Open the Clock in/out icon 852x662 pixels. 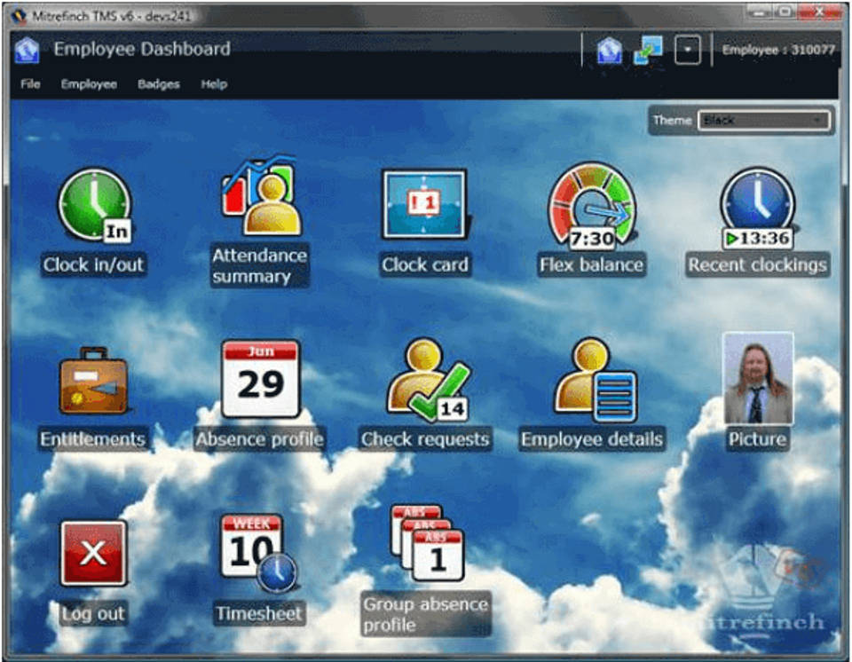[94, 207]
